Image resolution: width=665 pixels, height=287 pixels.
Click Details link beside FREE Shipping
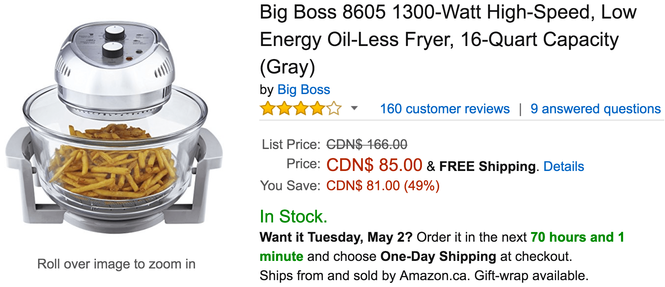[x=564, y=167]
